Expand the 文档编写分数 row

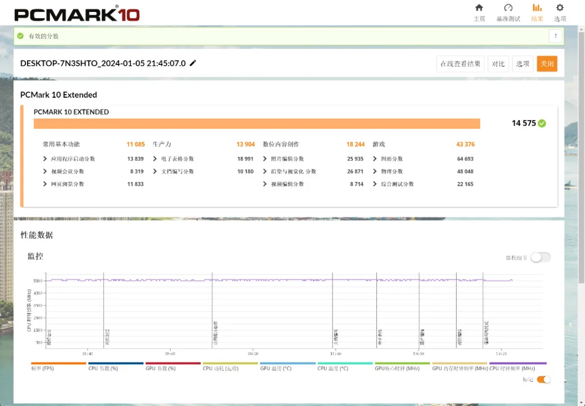click(155, 172)
